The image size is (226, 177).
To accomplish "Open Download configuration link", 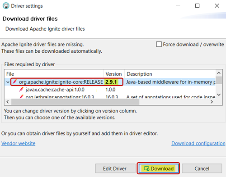I will 198,143.
